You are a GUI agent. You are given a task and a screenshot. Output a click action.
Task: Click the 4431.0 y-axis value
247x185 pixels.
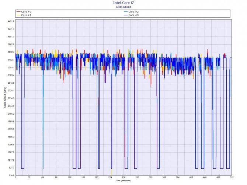click(11, 21)
